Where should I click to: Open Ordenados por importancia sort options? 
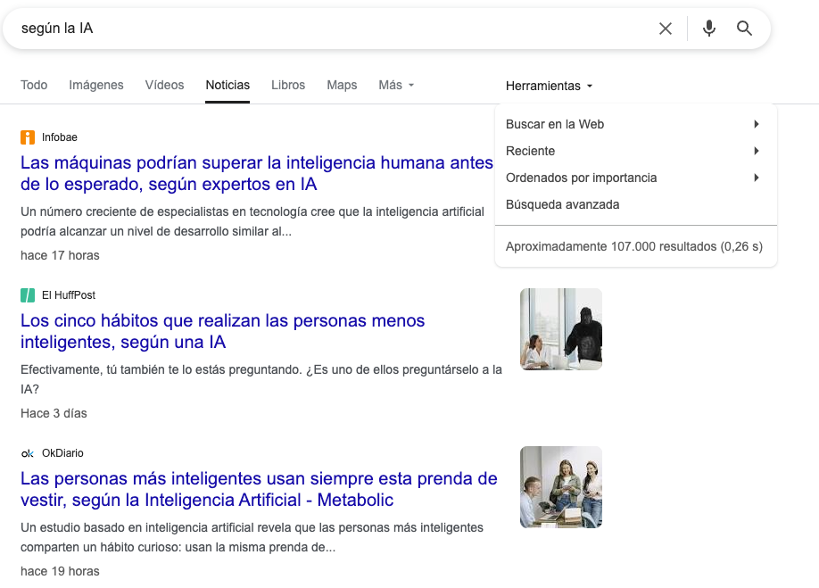point(633,178)
